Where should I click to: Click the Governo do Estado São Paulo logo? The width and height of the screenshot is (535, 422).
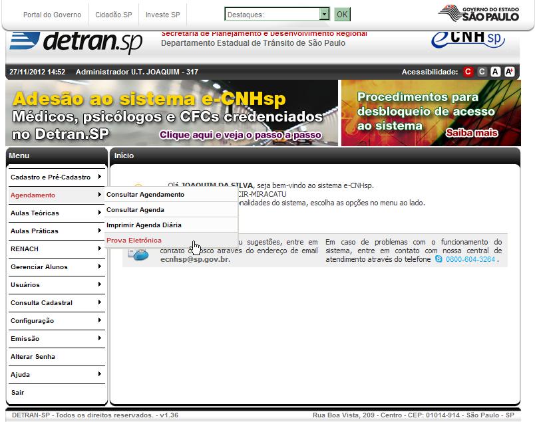coord(478,14)
